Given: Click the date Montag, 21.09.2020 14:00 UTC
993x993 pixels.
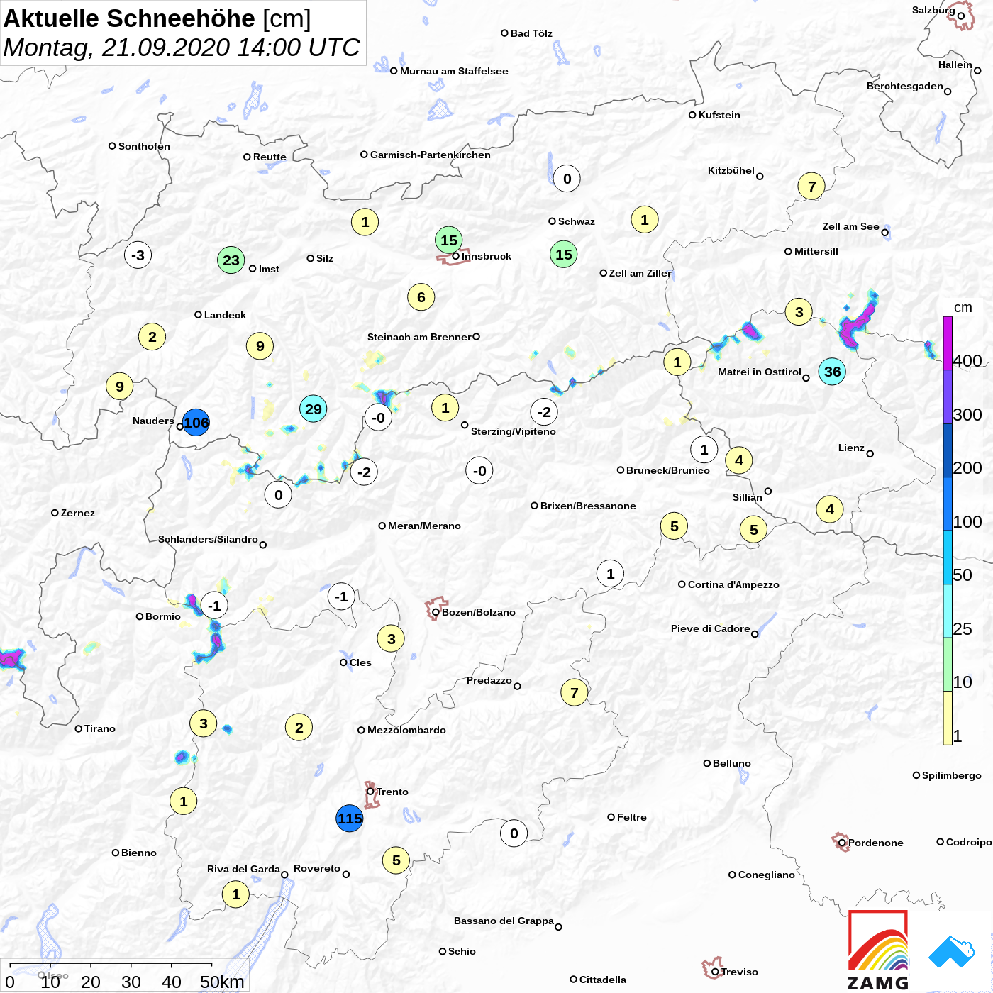Looking at the screenshot, I should tap(182, 48).
